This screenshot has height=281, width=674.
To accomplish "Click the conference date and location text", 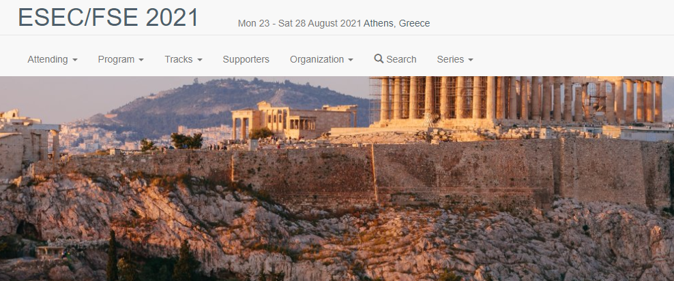I will (x=334, y=23).
